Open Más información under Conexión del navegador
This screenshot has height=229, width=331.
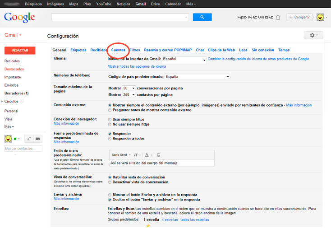click(x=66, y=123)
